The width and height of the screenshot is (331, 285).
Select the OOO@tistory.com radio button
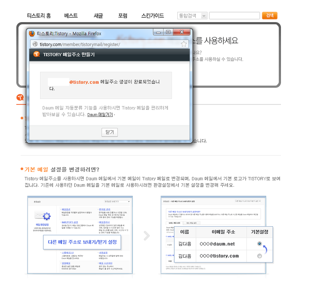coord(260,256)
